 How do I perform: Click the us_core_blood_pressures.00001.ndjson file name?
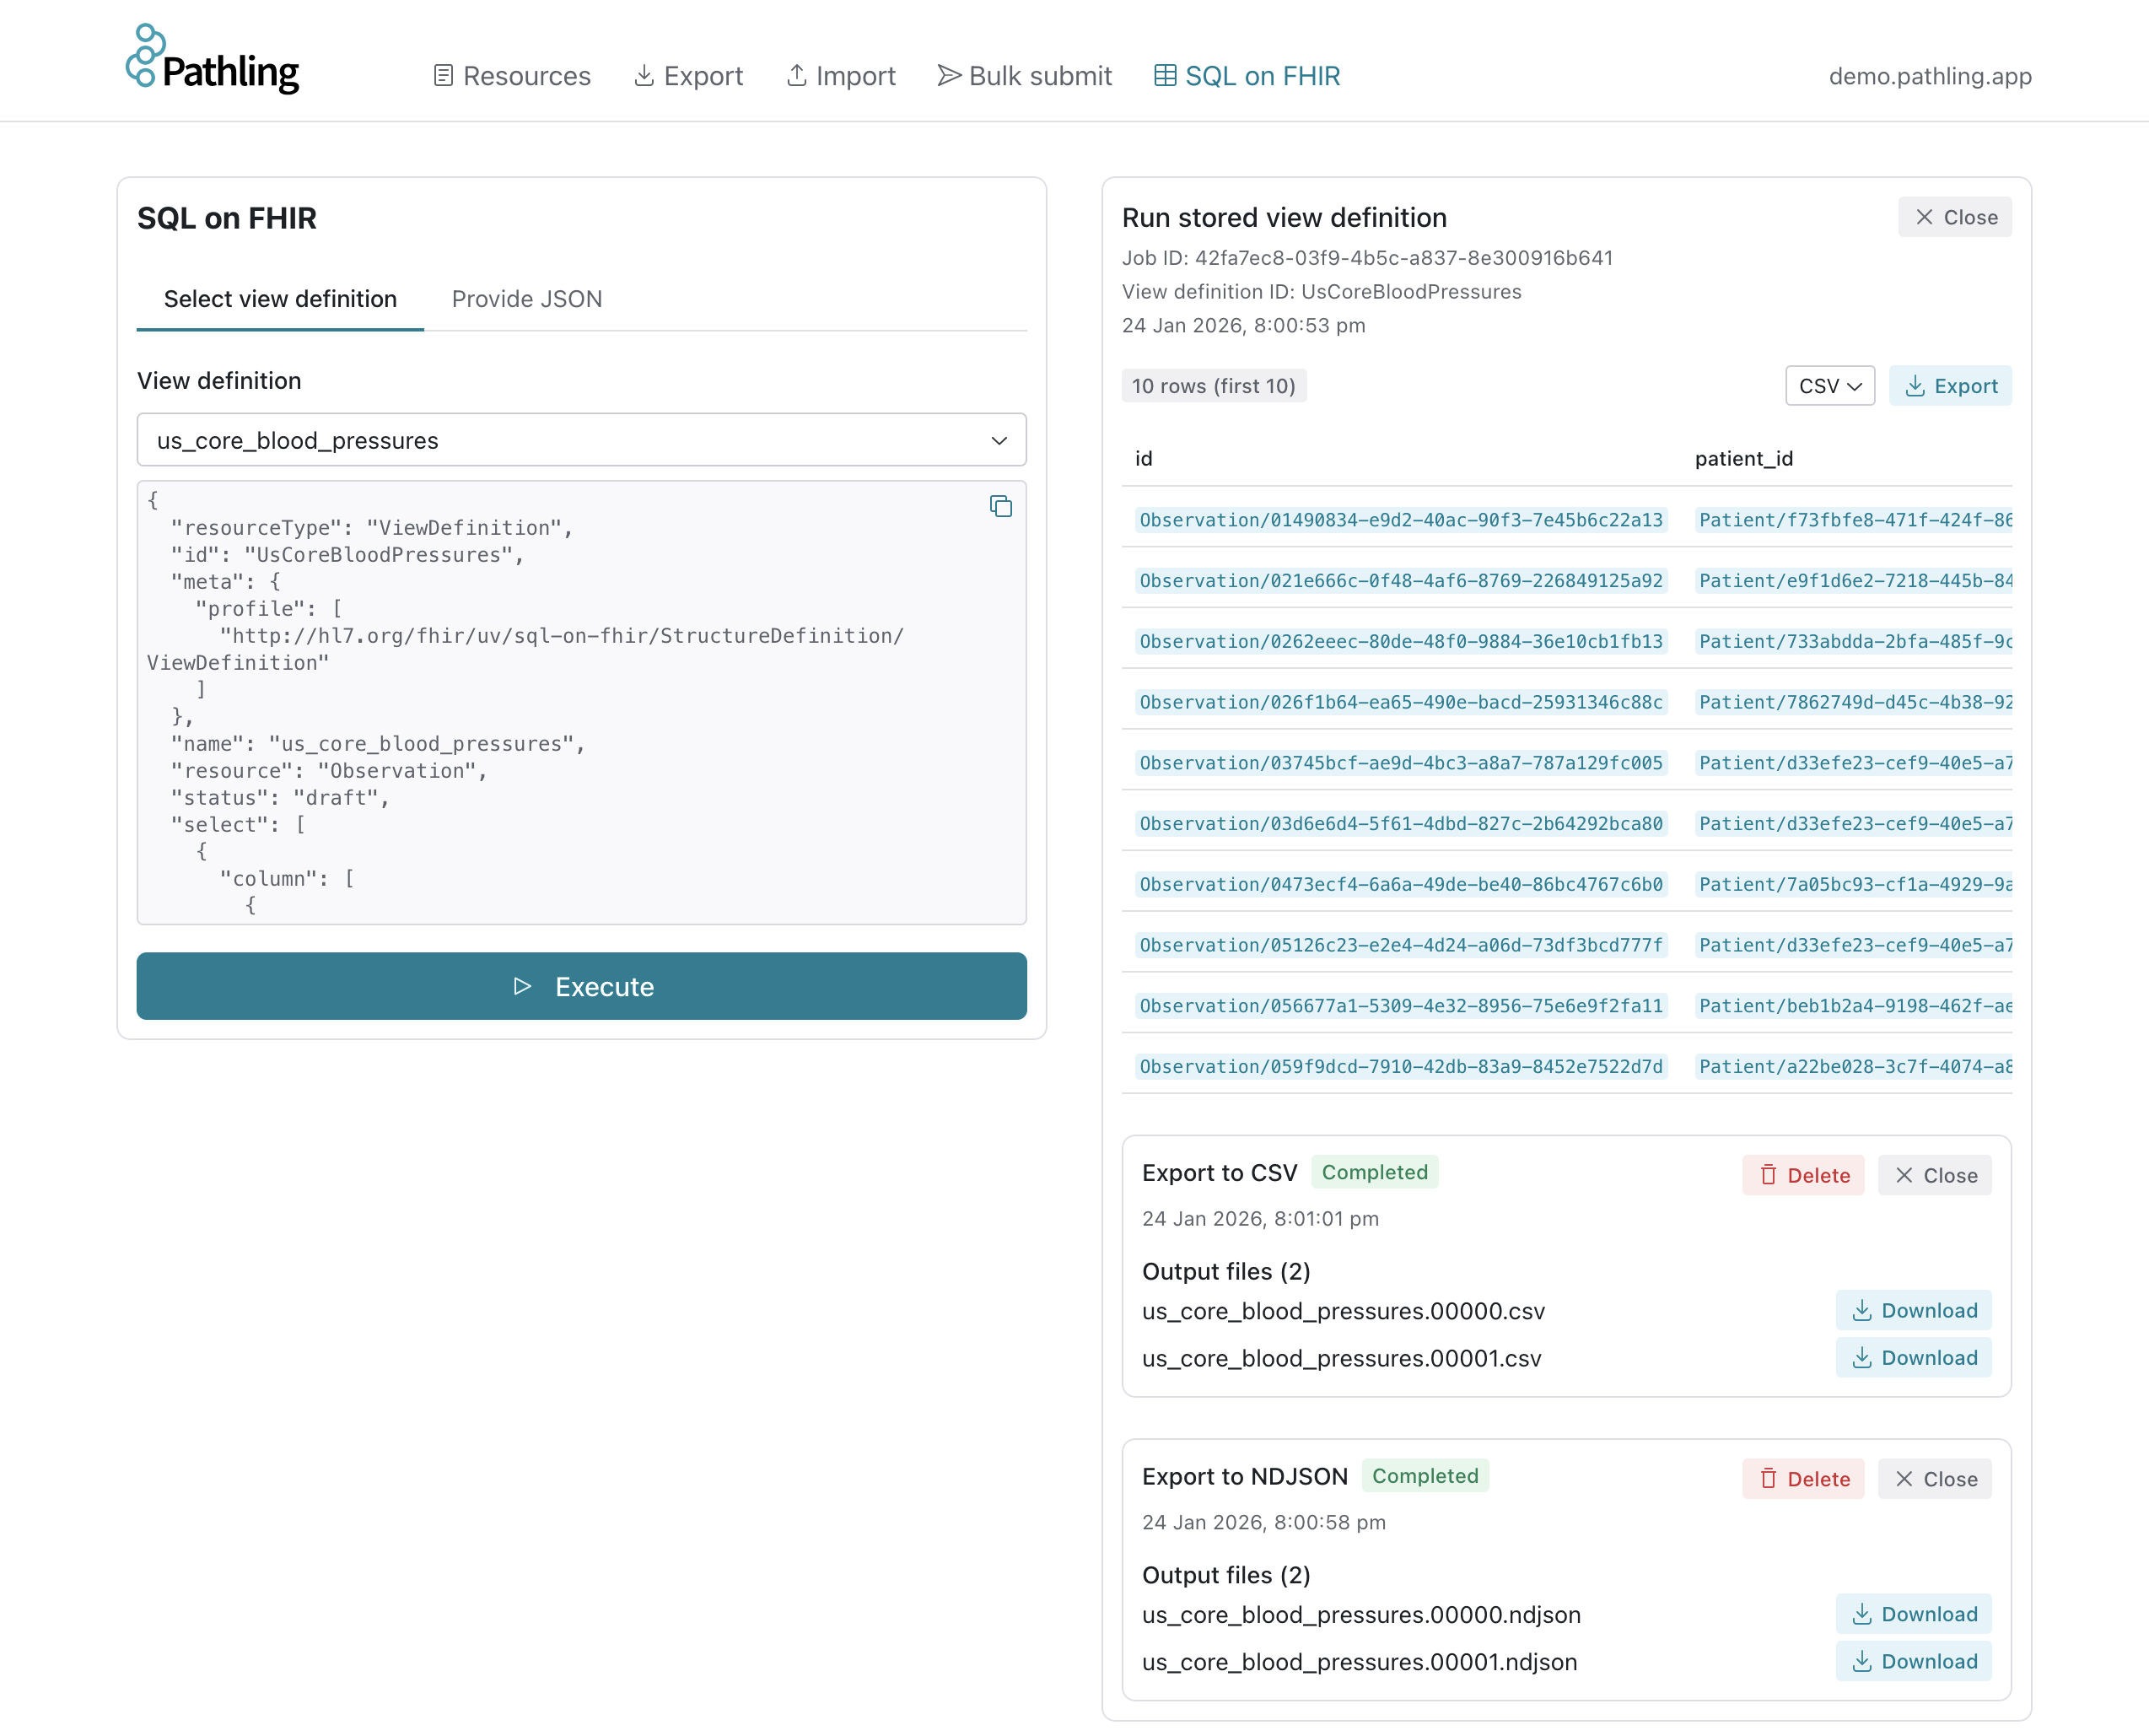click(x=1359, y=1662)
